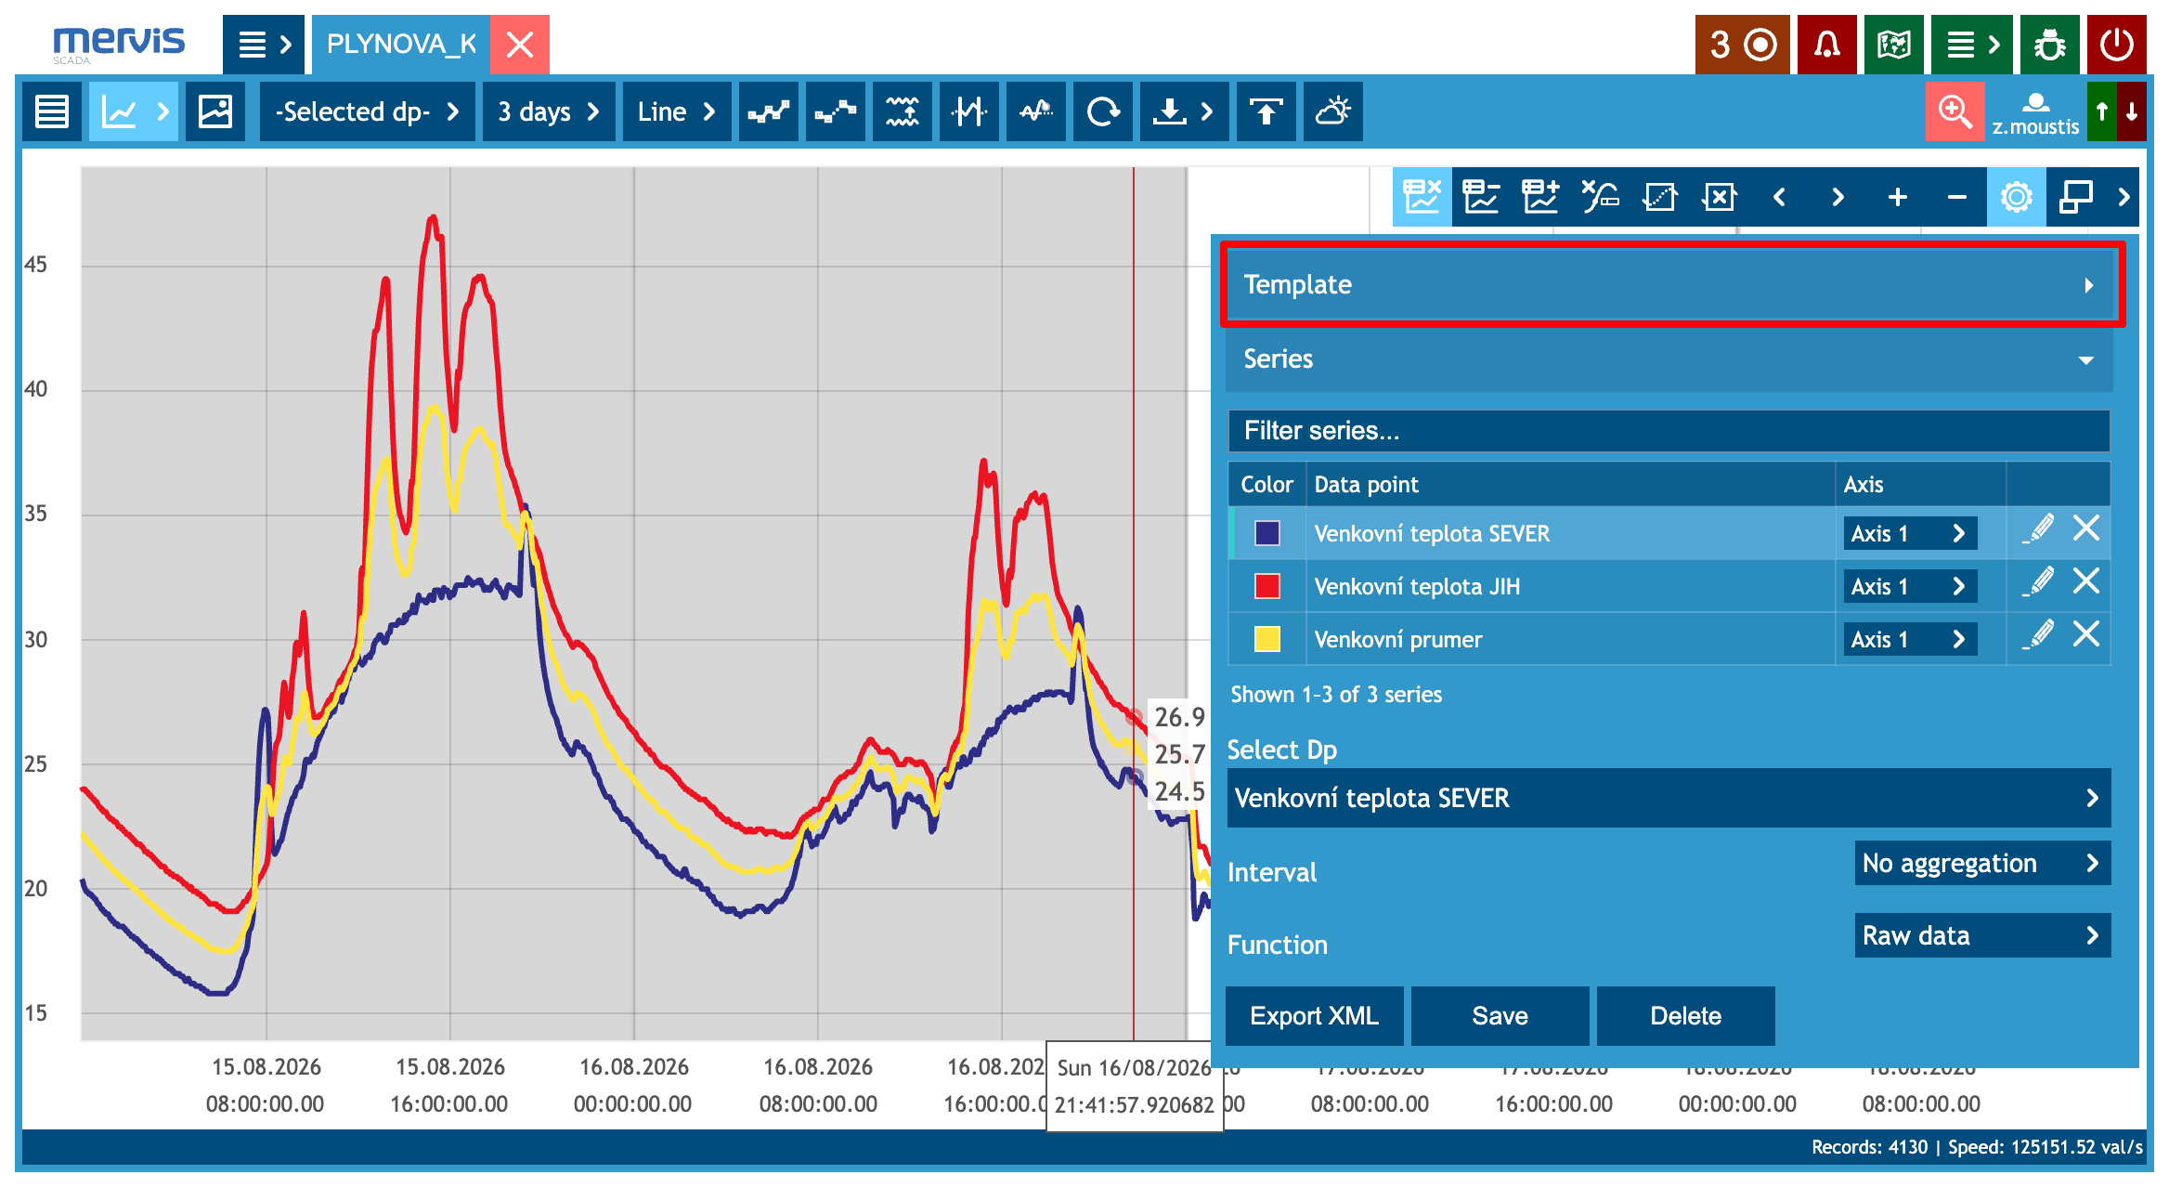Click the refresh chart icon
This screenshot has height=1187, width=2169.
click(1102, 111)
